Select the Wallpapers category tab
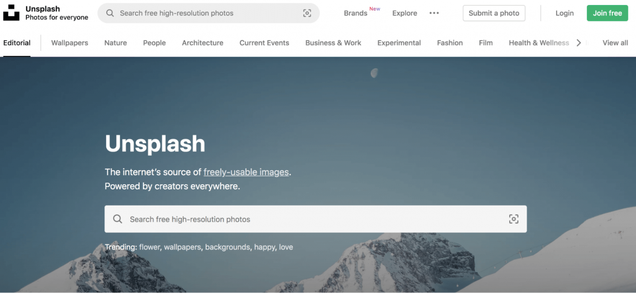The width and height of the screenshot is (636, 293). pos(70,43)
